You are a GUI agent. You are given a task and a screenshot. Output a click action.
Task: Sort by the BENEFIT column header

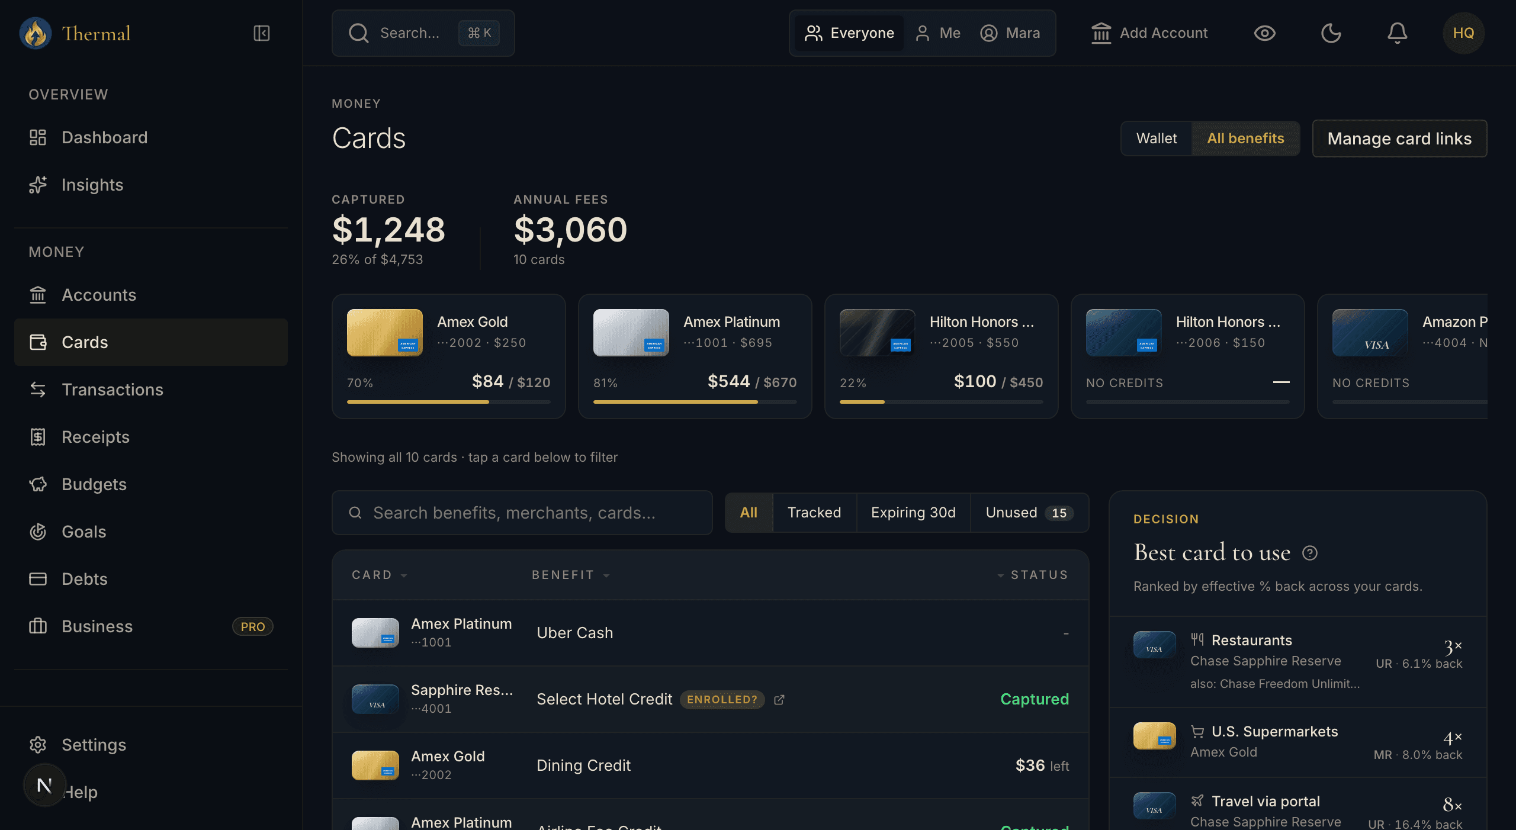(x=570, y=575)
